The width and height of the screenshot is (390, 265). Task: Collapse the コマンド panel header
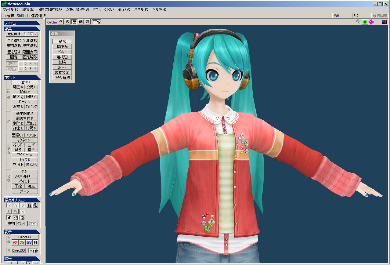click(x=22, y=78)
